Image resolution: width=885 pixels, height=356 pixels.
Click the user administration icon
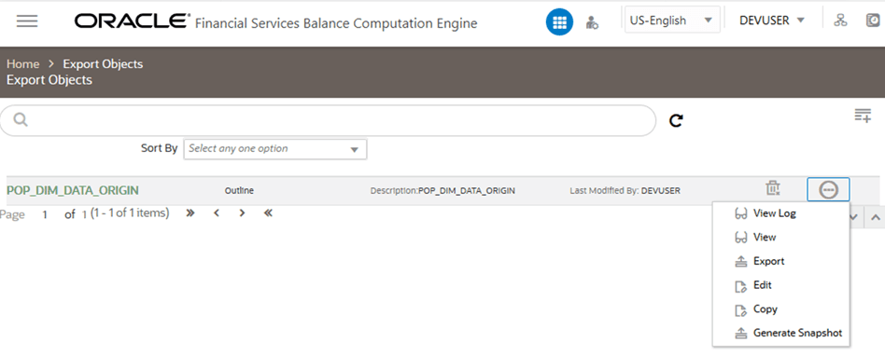(x=592, y=22)
